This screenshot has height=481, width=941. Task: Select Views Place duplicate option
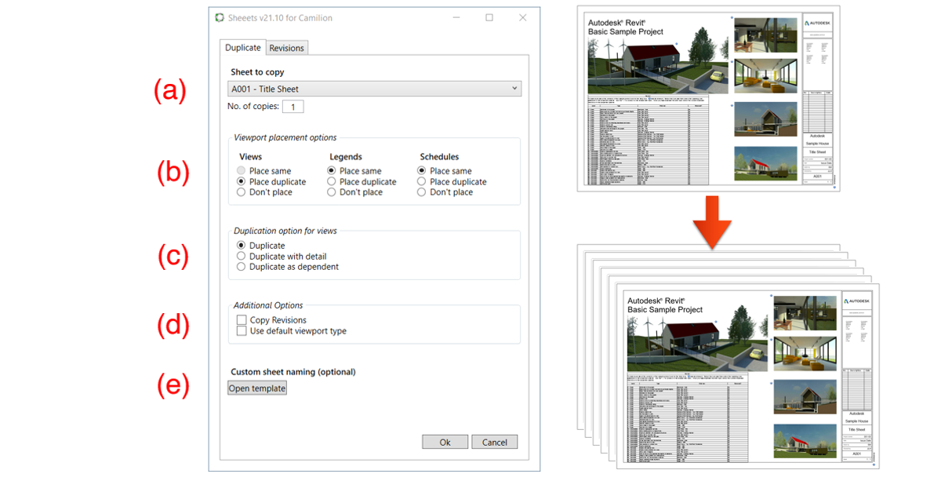(242, 181)
